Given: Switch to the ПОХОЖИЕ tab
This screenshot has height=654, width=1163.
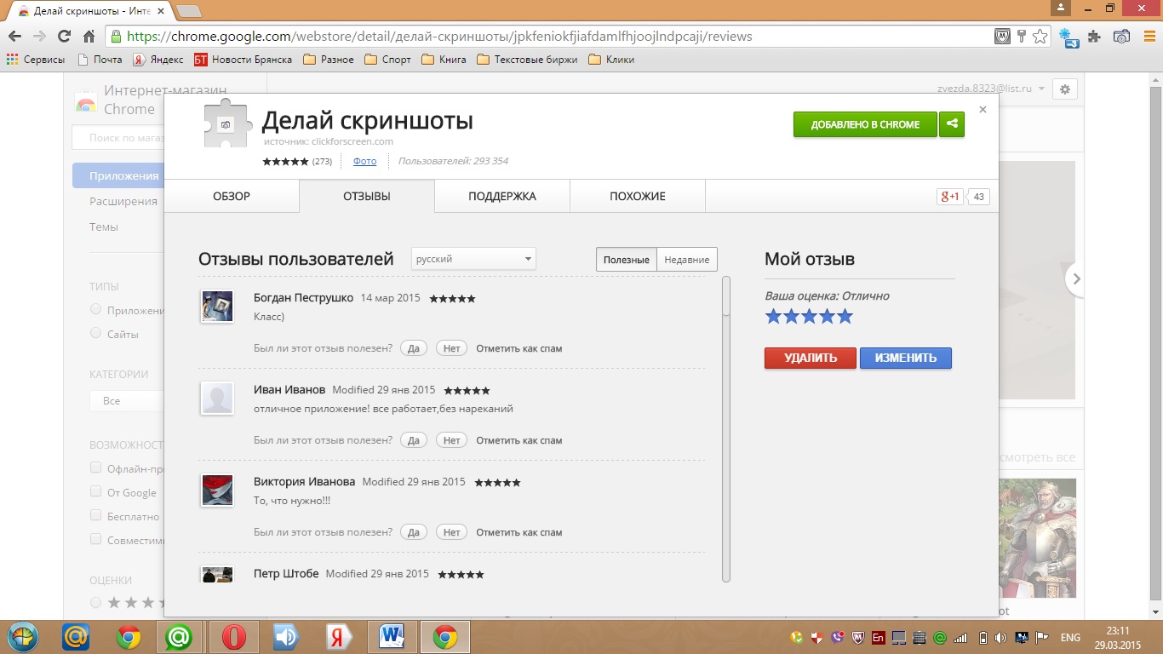Looking at the screenshot, I should pos(638,196).
